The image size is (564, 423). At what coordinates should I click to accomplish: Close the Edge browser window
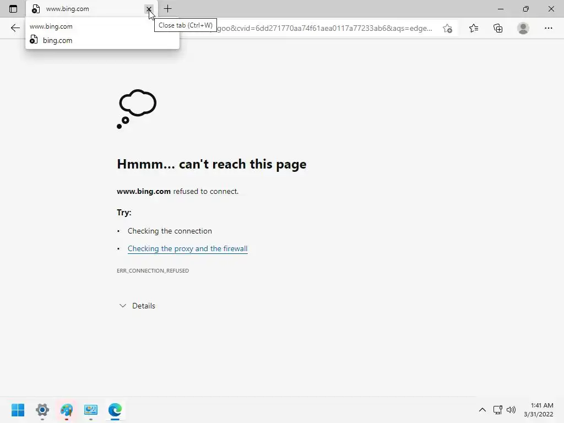click(551, 9)
